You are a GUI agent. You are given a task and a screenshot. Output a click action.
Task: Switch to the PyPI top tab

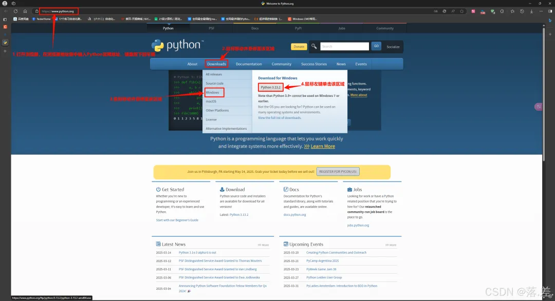(299, 28)
